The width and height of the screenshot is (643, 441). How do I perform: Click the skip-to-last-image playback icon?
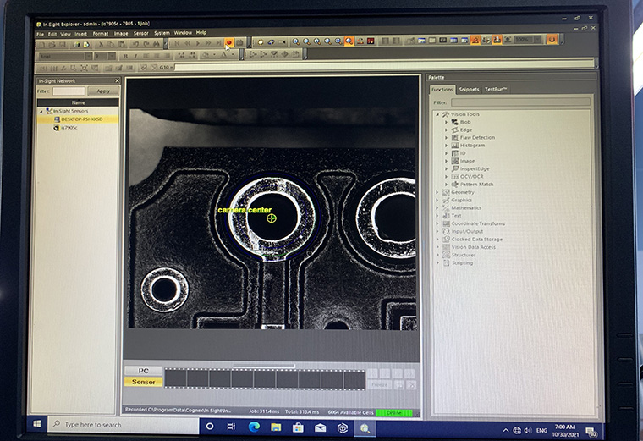218,42
